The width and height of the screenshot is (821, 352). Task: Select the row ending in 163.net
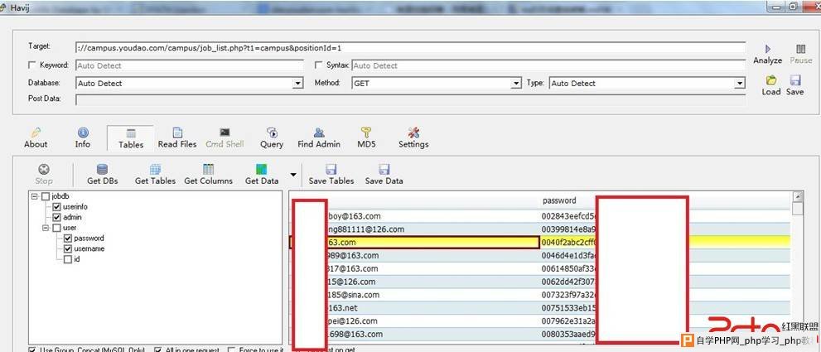click(539, 308)
